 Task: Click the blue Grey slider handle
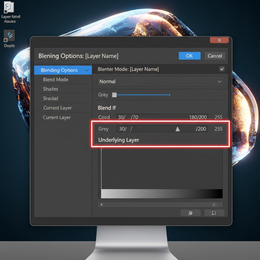click(x=169, y=95)
